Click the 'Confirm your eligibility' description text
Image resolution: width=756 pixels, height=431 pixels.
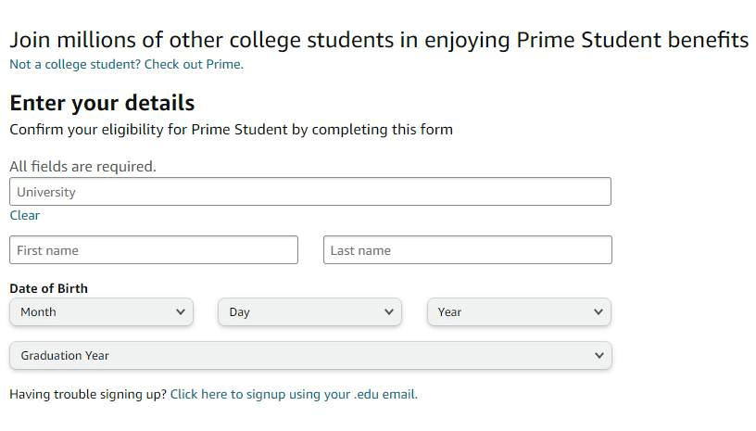[x=231, y=130]
